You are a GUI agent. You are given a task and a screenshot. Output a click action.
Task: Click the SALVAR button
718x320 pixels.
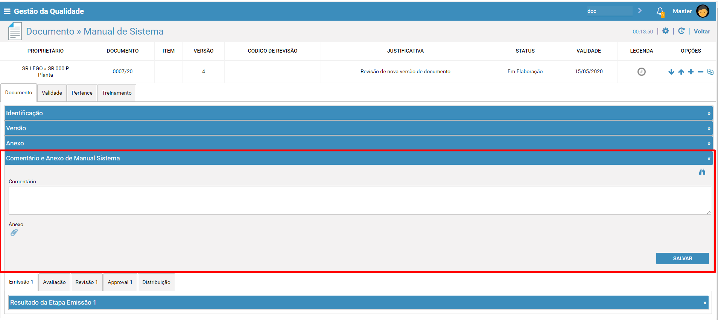(682, 258)
